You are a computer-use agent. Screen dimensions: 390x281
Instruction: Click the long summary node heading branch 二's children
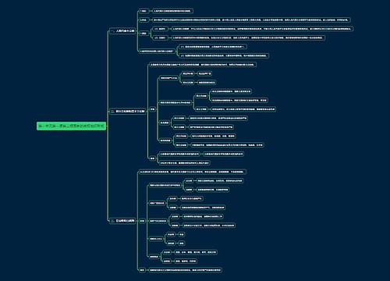[x=203, y=65]
